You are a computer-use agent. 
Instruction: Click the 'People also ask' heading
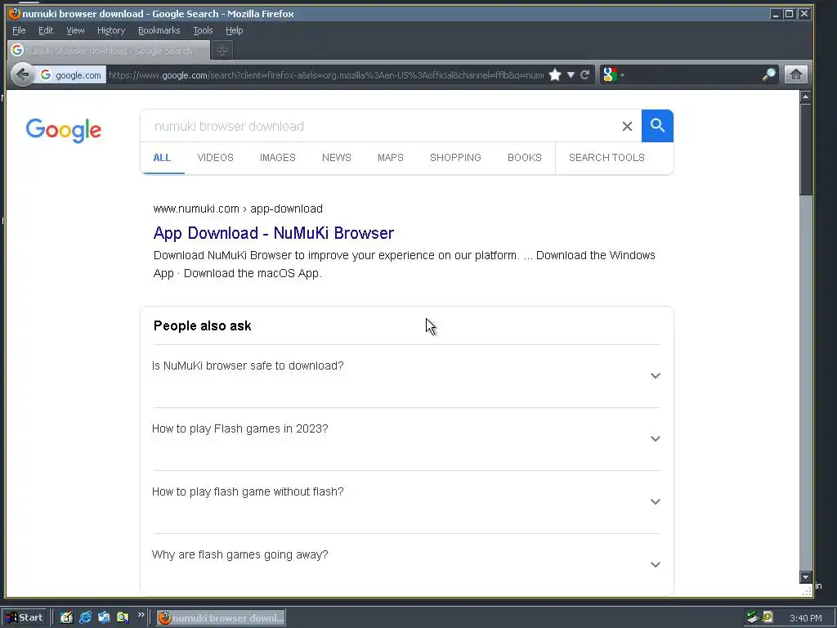tap(203, 325)
